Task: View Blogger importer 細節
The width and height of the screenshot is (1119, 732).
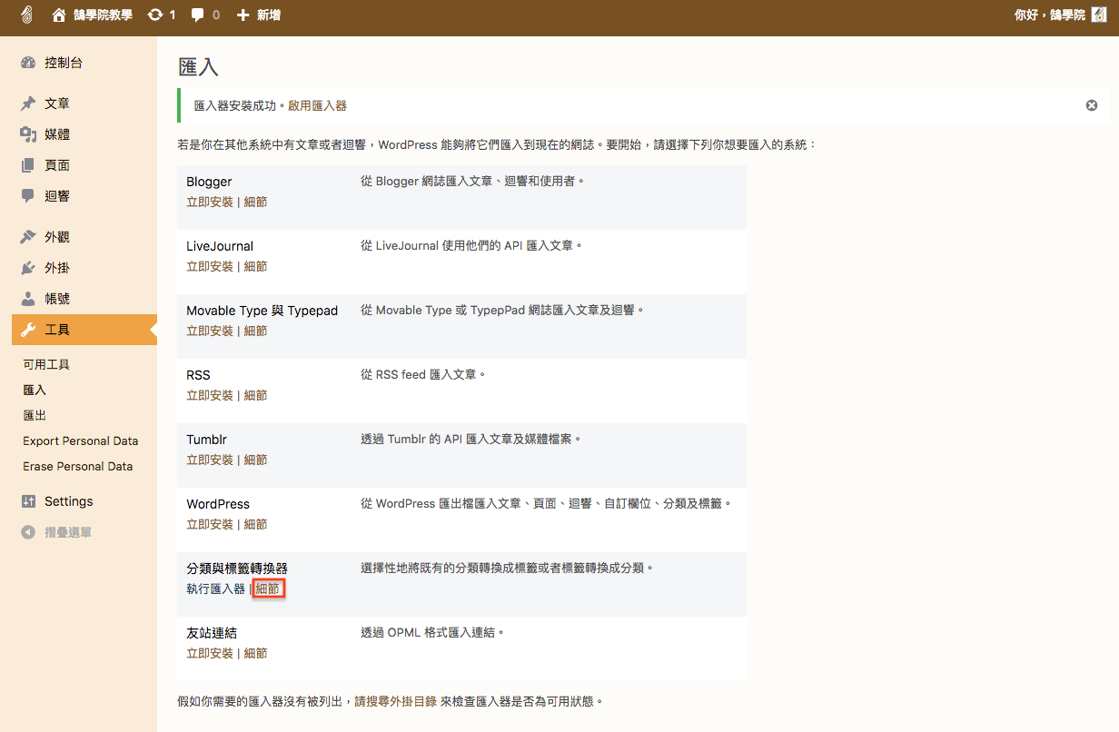Action: (x=256, y=202)
